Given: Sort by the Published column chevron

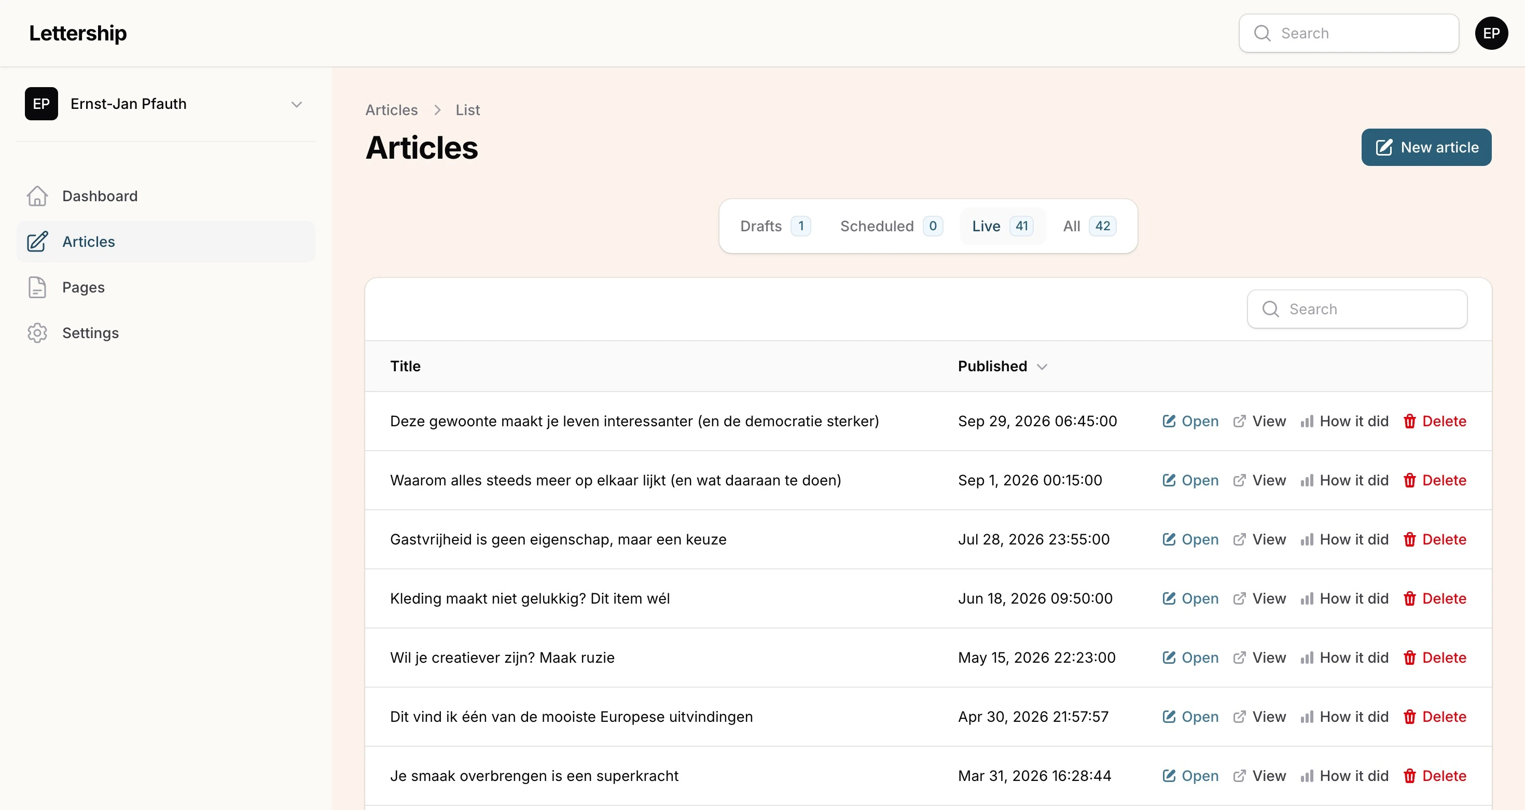Looking at the screenshot, I should click(1042, 366).
